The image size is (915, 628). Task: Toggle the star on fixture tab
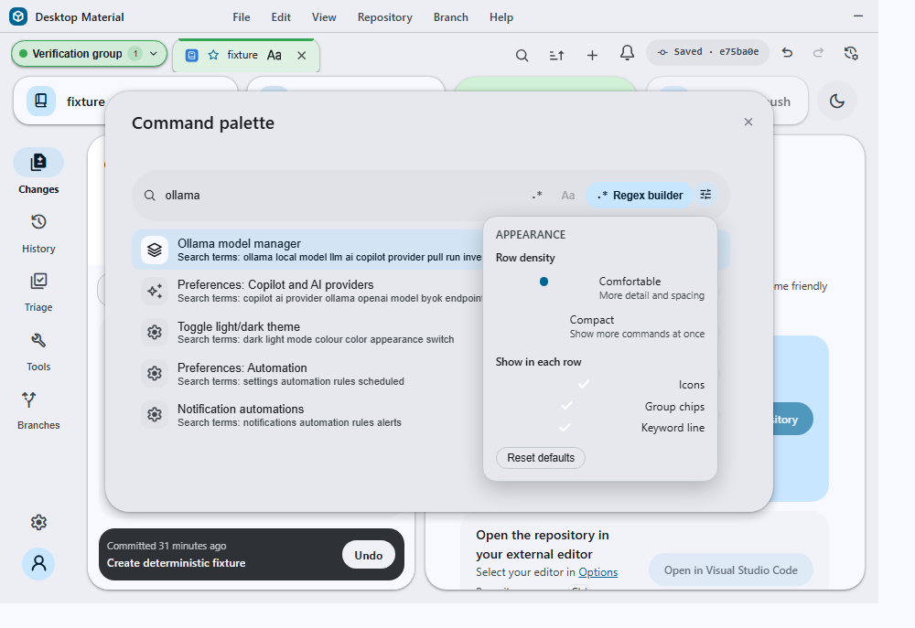pos(213,55)
